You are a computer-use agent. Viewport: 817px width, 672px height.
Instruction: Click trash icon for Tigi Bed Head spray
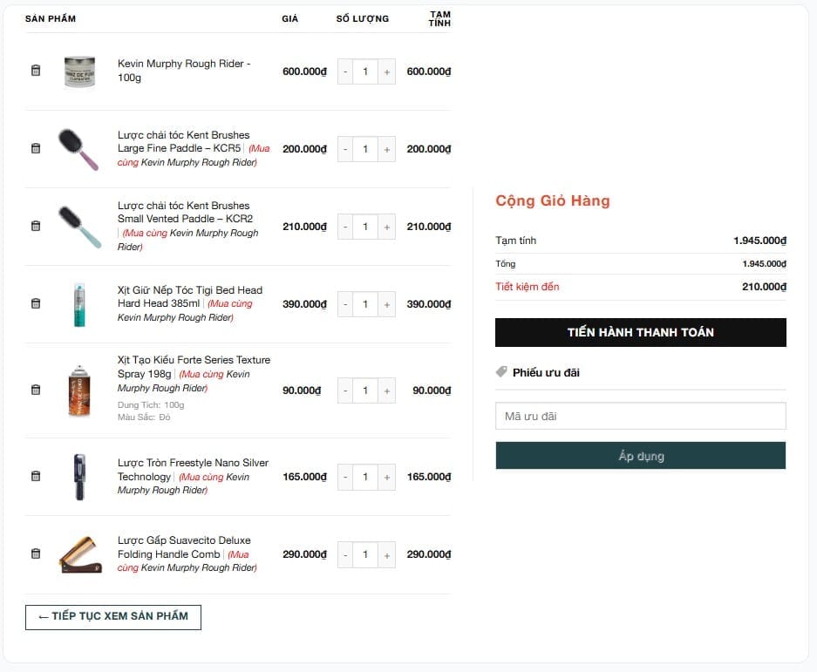(x=36, y=303)
